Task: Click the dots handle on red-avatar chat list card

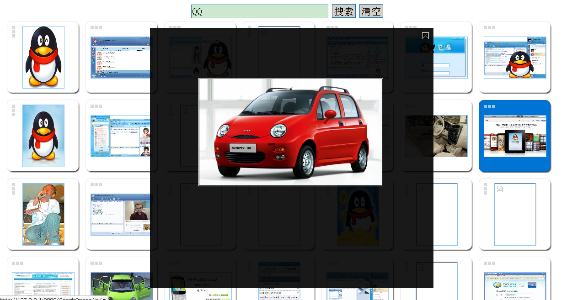Action: click(96, 28)
